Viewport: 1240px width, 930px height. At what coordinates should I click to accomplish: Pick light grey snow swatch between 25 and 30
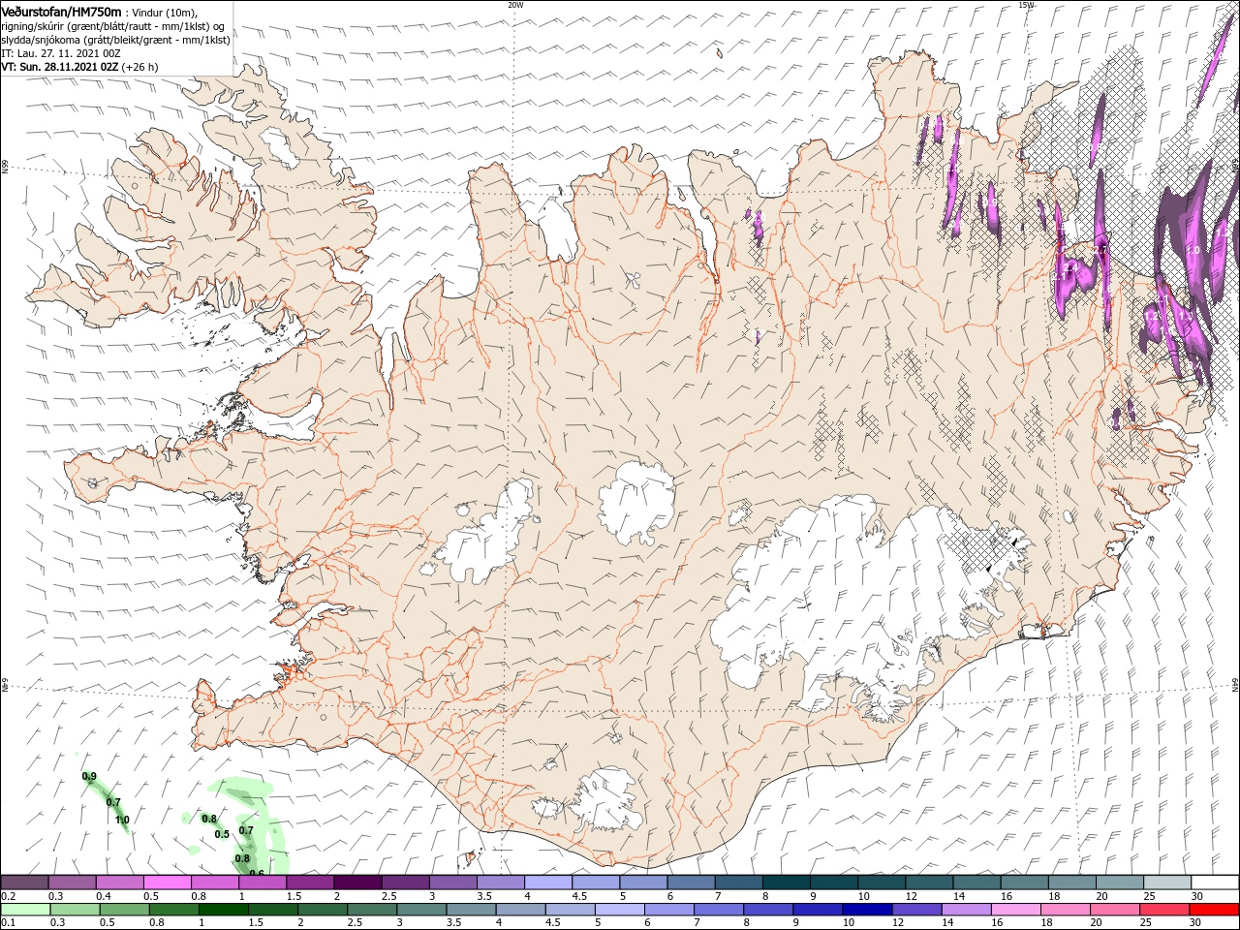pyautogui.click(x=1166, y=883)
